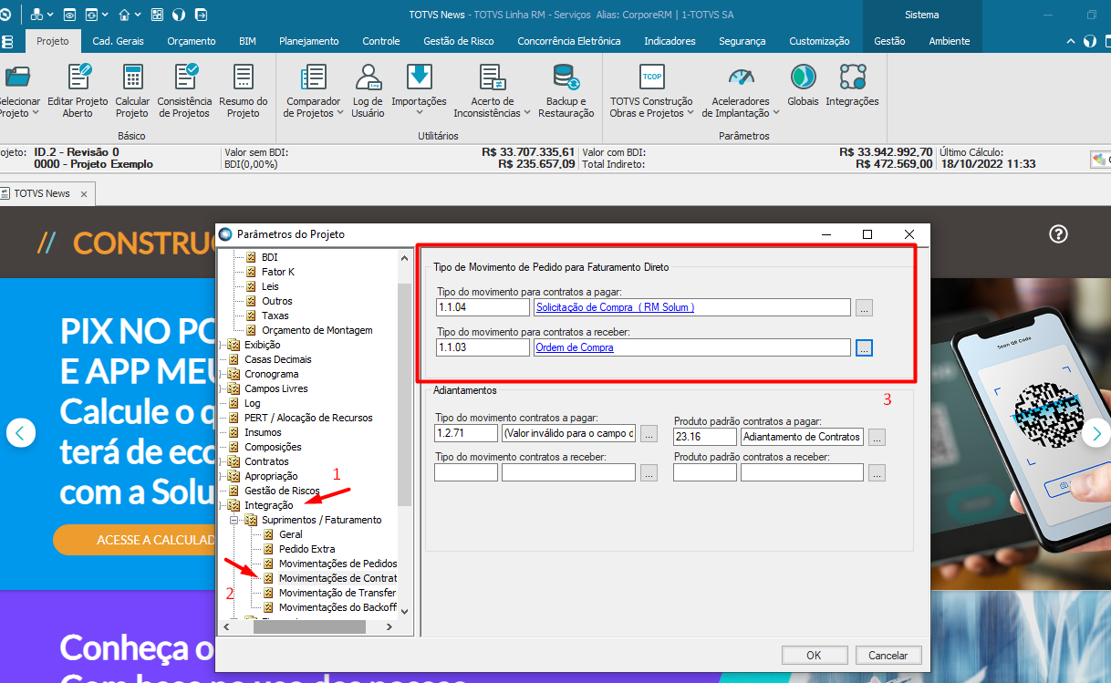Screen dimensions: 1111x683
Task: Open the Planejamento ribbon tab
Action: click(309, 41)
